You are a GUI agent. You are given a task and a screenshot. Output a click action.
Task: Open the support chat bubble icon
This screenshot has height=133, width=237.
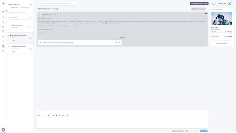[x=3, y=130]
